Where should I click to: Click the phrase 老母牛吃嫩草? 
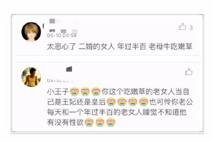pyautogui.click(x=171, y=47)
